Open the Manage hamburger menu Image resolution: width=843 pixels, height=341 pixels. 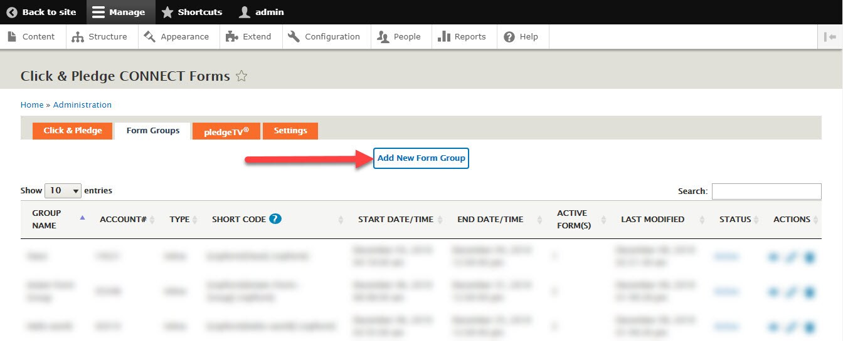(120, 12)
